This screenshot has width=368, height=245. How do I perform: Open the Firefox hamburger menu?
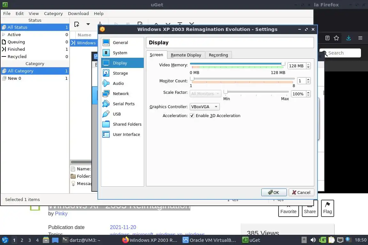360,38
